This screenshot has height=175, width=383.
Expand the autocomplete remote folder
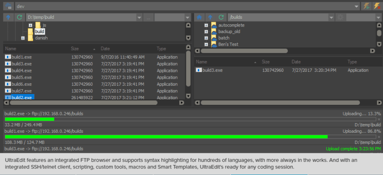[206, 25]
